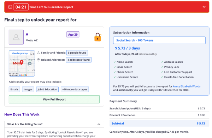Expand the red timer banner chevron

(x=204, y=7)
